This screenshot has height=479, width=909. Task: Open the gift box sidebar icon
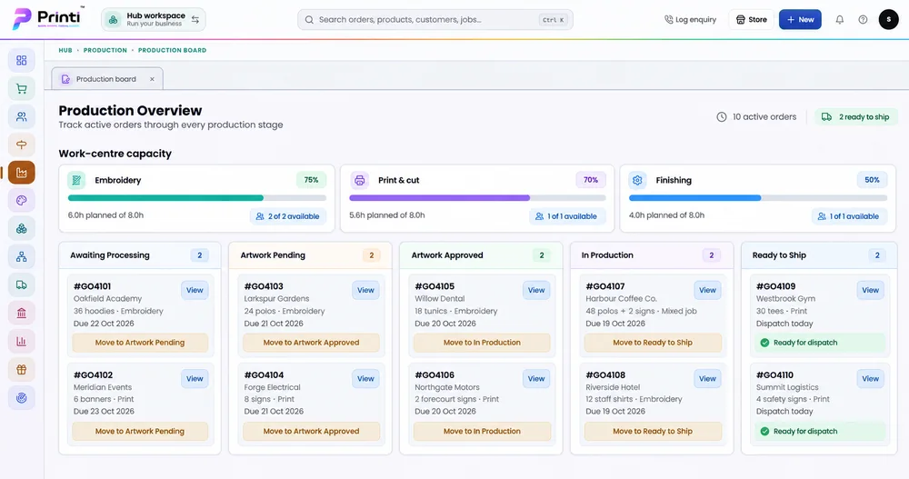(x=22, y=369)
